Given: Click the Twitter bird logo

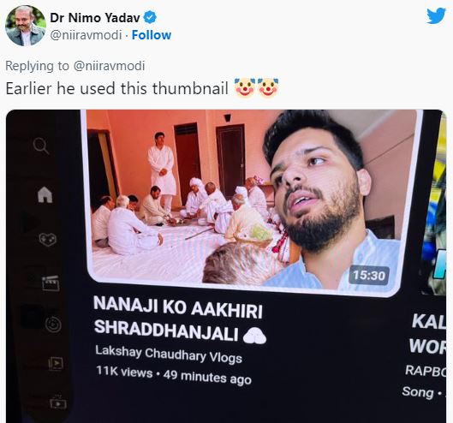Looking at the screenshot, I should tap(437, 16).
